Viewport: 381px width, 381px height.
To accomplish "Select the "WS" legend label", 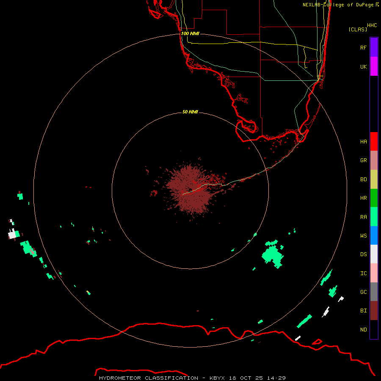I will click(363, 236).
